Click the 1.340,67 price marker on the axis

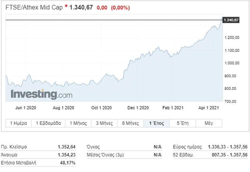pyautogui.click(x=231, y=20)
